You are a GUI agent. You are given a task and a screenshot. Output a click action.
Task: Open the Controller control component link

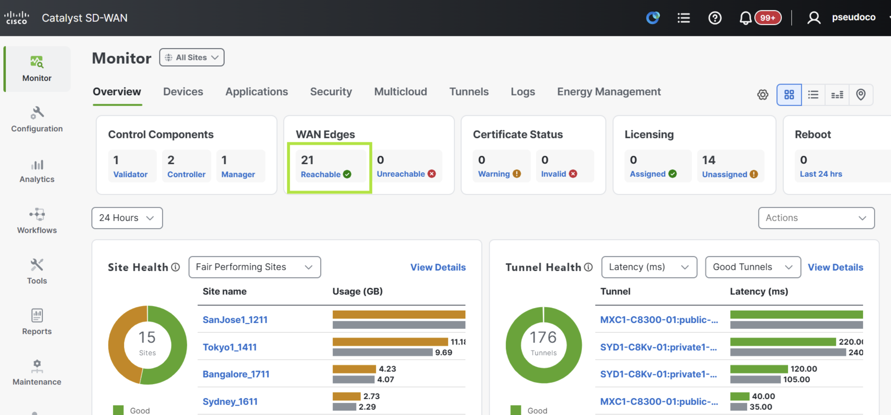[x=186, y=174]
